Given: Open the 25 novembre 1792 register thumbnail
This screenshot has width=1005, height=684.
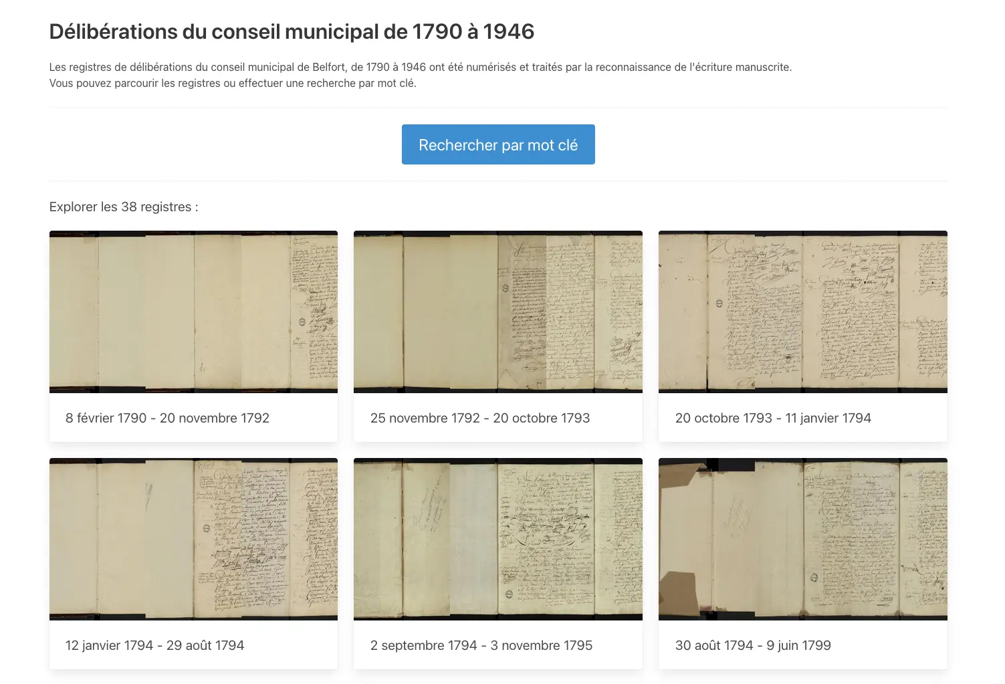Looking at the screenshot, I should point(498,312).
